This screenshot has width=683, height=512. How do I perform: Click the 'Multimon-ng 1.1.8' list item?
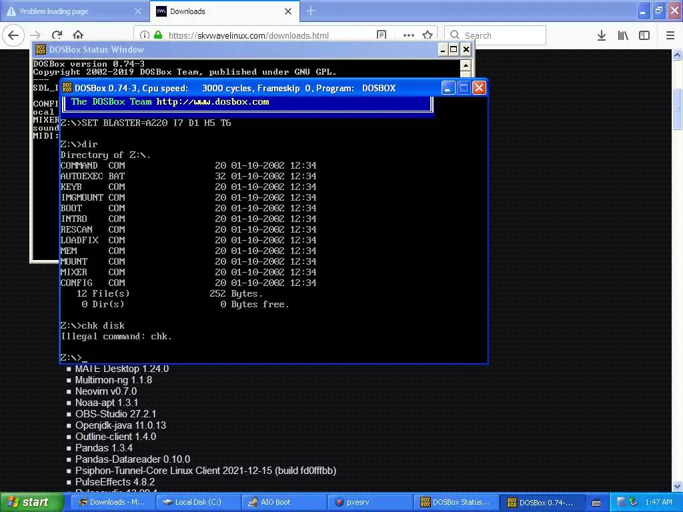(x=113, y=380)
